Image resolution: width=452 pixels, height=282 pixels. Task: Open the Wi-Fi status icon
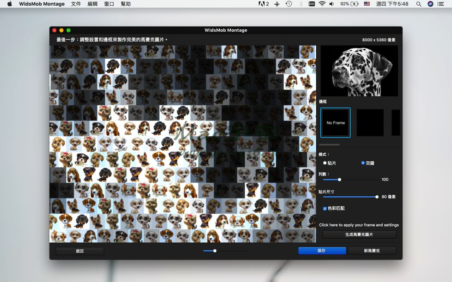tap(322, 4)
